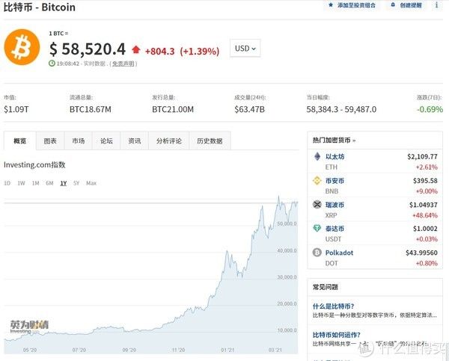
Task: Expand the 热门加密货币 list arrow
Action: pyautogui.click(x=354, y=141)
